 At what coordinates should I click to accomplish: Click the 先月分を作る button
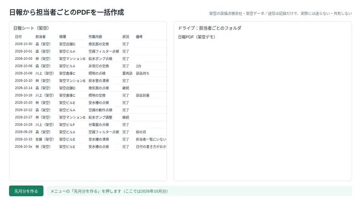click(x=26, y=191)
